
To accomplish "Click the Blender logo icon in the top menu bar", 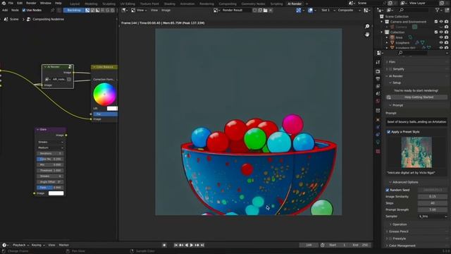I will [x=3, y=3].
